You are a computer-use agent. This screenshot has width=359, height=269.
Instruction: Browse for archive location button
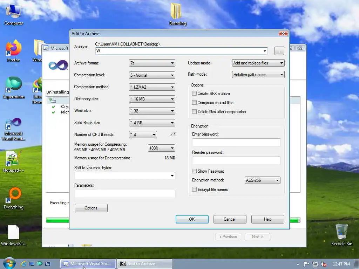pos(279,51)
